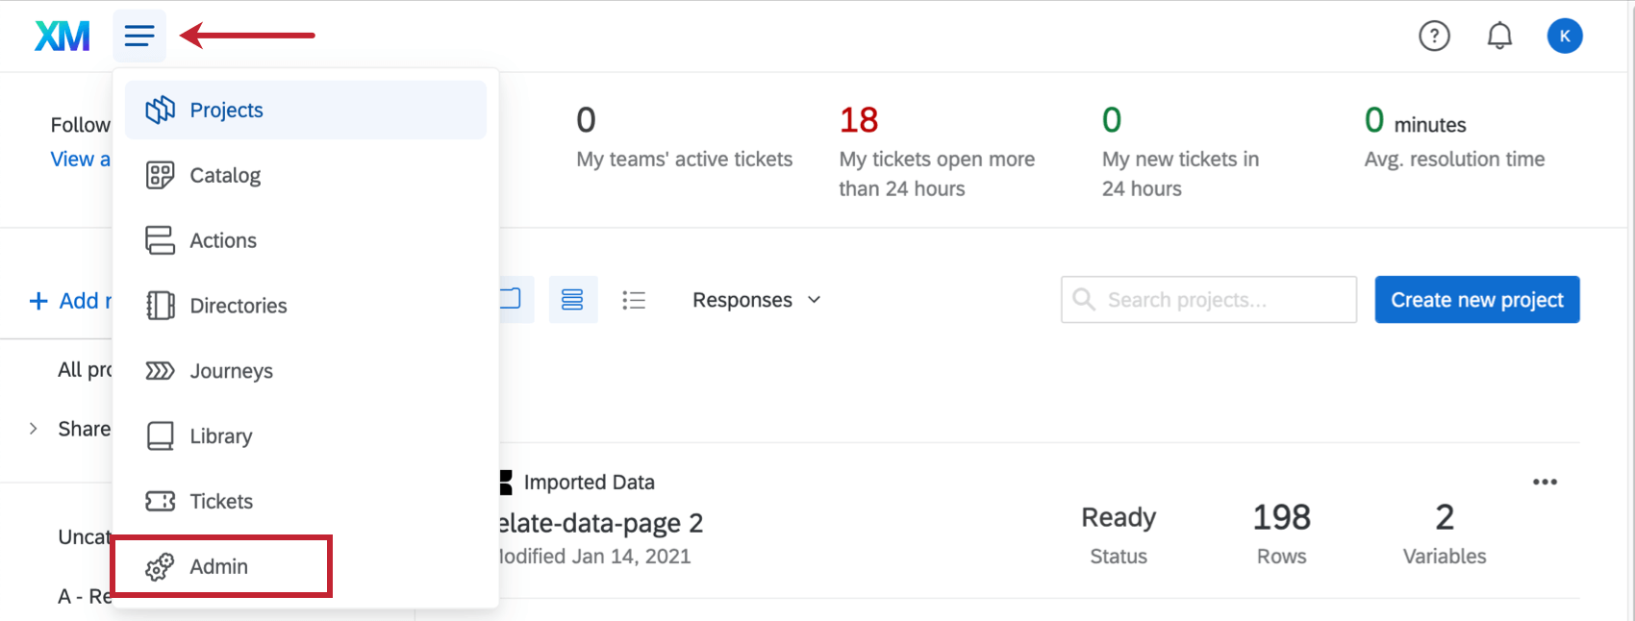Open the Responses dropdown

click(756, 299)
